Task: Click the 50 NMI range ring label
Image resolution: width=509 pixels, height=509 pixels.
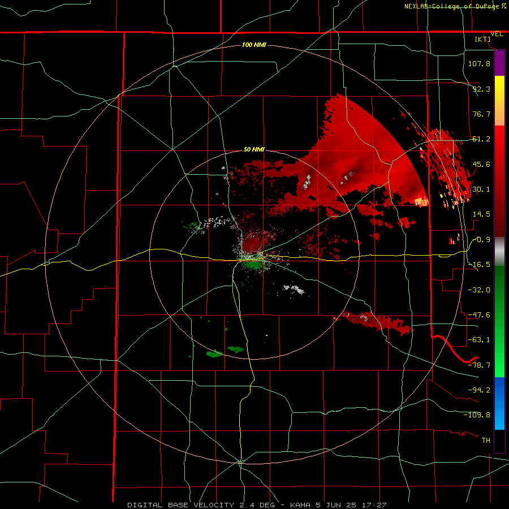Action: (254, 150)
